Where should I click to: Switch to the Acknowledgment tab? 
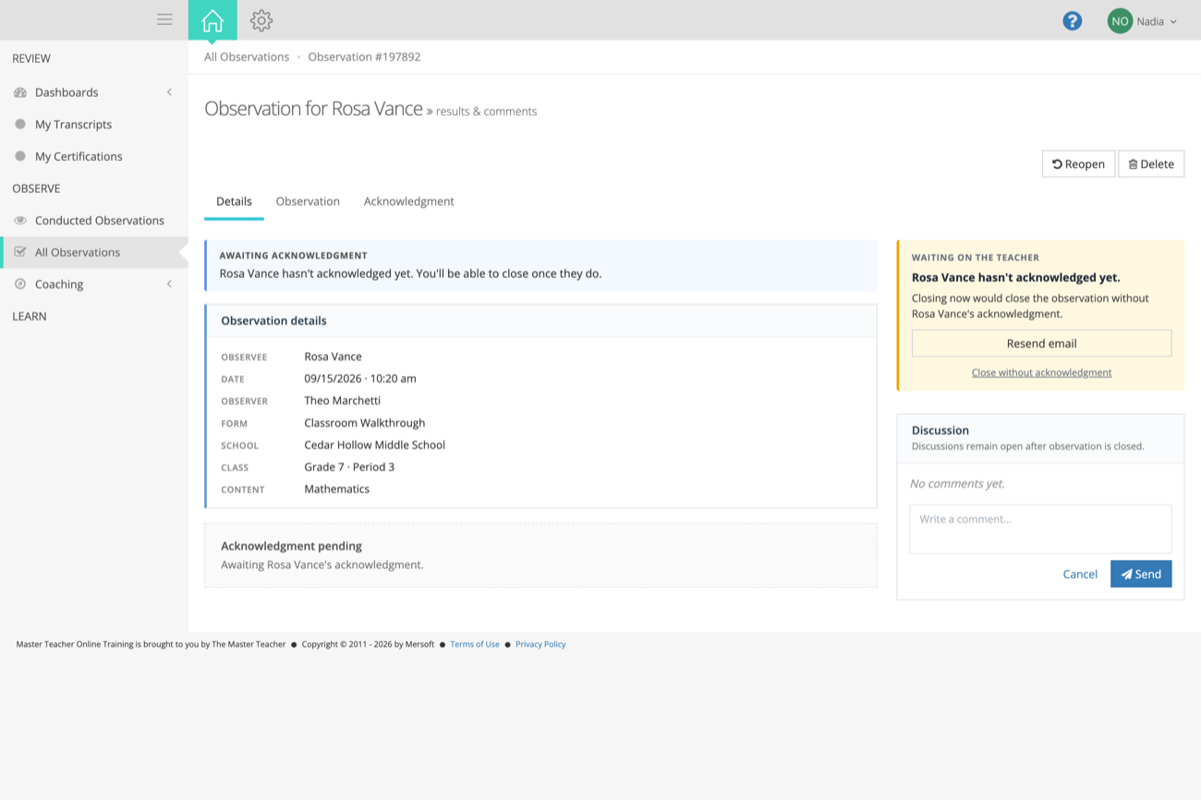pos(408,201)
